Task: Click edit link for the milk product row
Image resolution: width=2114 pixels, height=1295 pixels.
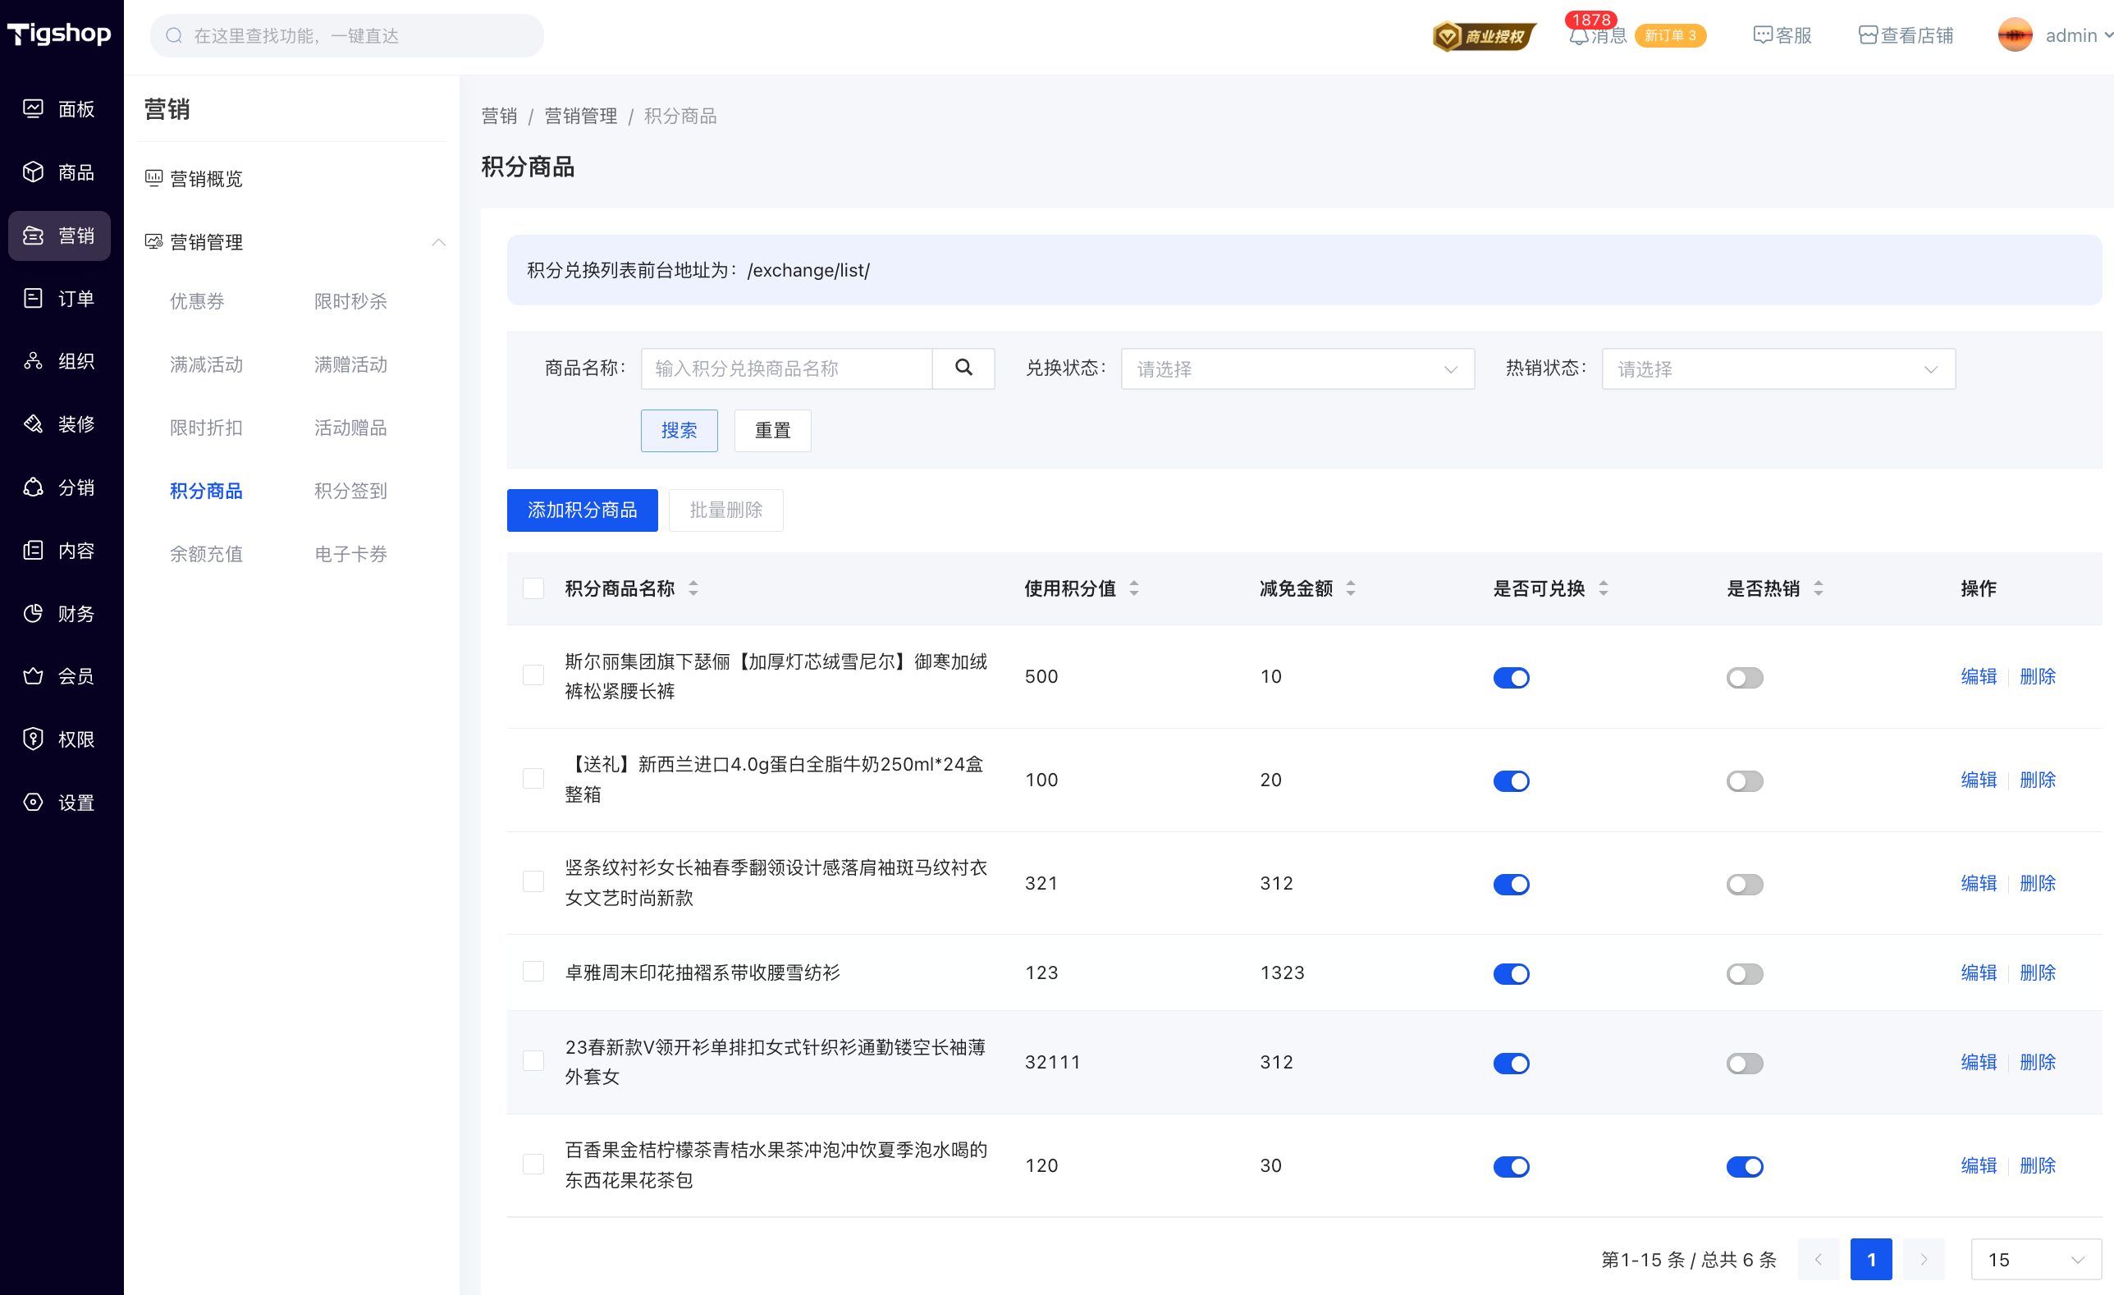Action: coord(1979,780)
